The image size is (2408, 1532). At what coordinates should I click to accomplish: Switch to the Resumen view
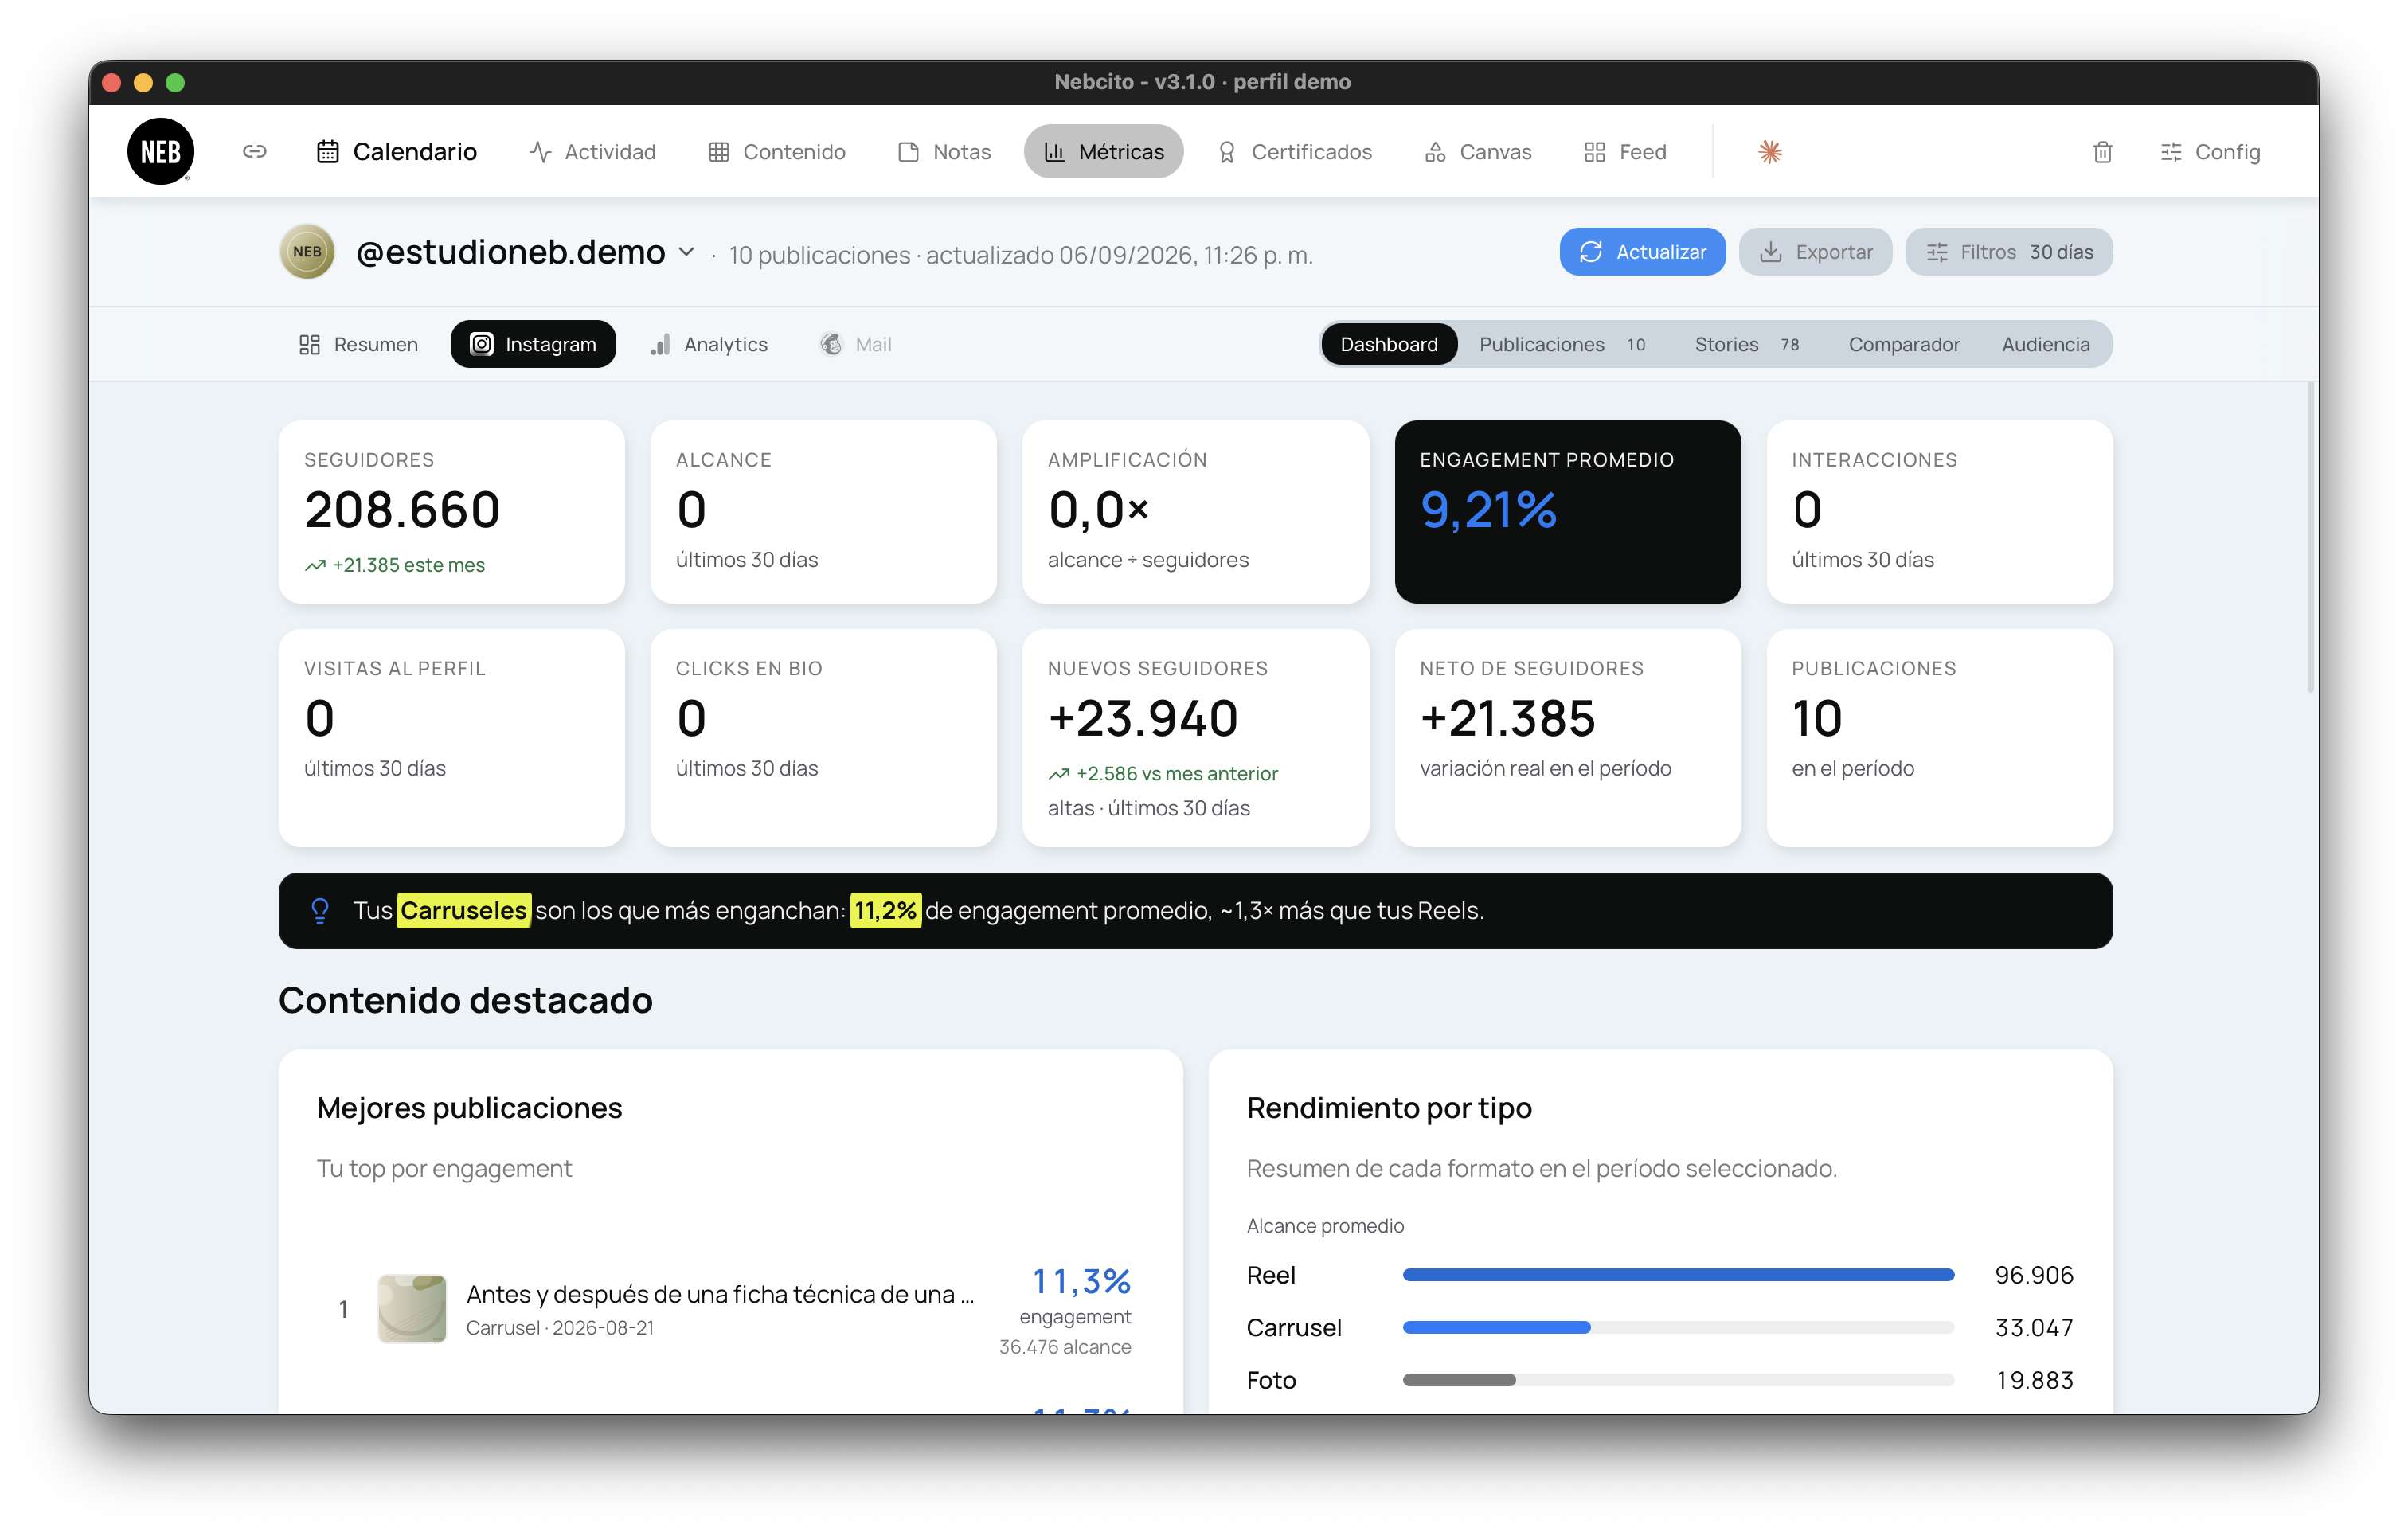coord(358,344)
